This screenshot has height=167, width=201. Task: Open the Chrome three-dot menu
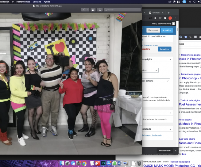175,18
